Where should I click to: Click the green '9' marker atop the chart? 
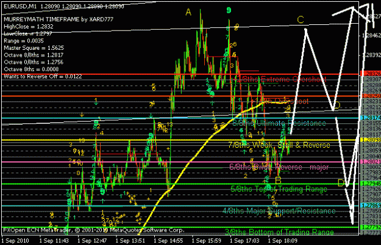229,10
